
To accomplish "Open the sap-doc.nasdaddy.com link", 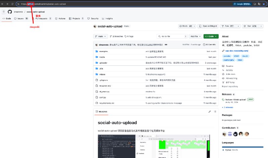I will pyautogui.click(x=237, y=51).
